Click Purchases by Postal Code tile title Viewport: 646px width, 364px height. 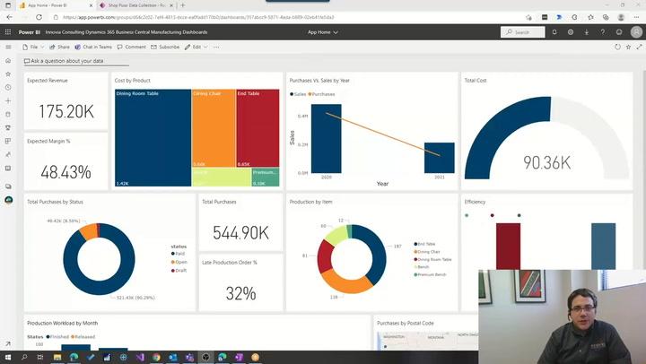pos(405,324)
